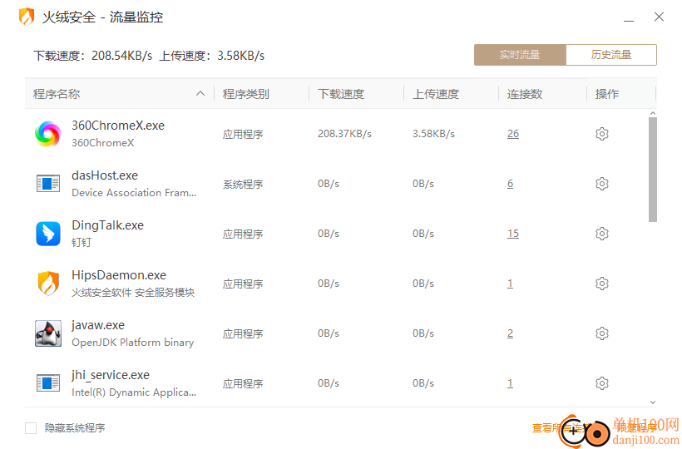Click the HipsDaemon orange shield icon
682x449 pixels.
click(48, 284)
